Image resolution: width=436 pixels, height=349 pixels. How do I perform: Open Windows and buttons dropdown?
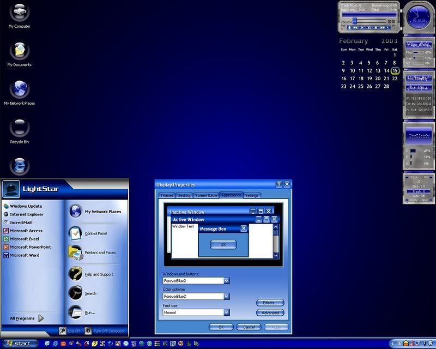[x=227, y=280]
